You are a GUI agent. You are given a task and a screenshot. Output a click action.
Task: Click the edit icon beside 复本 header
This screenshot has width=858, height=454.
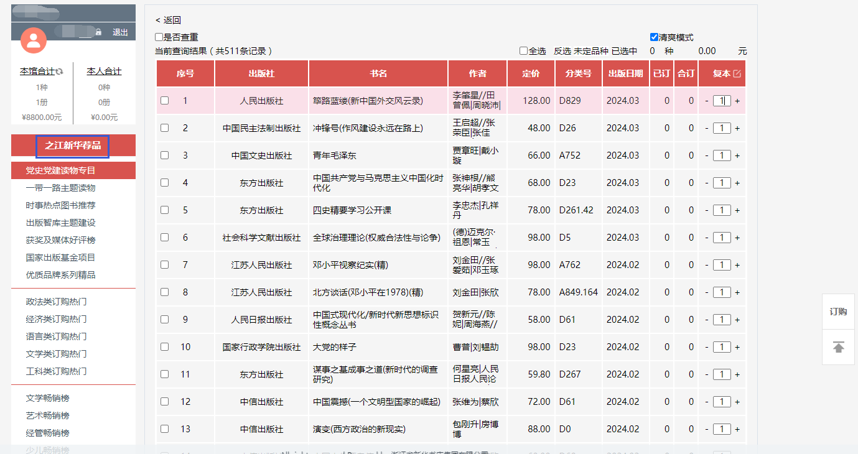737,73
